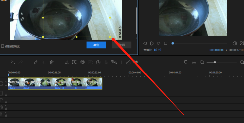Screen dimensions: 244x123
Task: Click the text-to-speech conversion icon
Action: [114, 62]
